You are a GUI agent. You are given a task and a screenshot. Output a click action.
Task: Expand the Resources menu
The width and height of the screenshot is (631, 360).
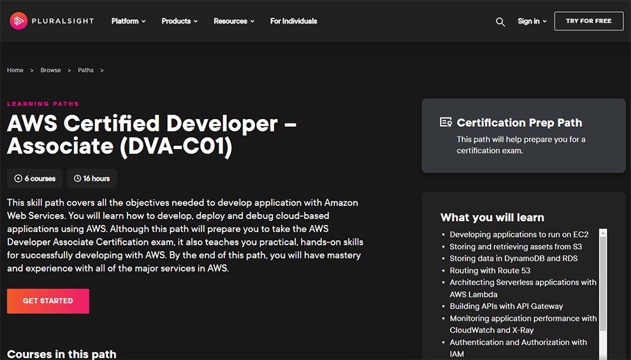coord(234,21)
